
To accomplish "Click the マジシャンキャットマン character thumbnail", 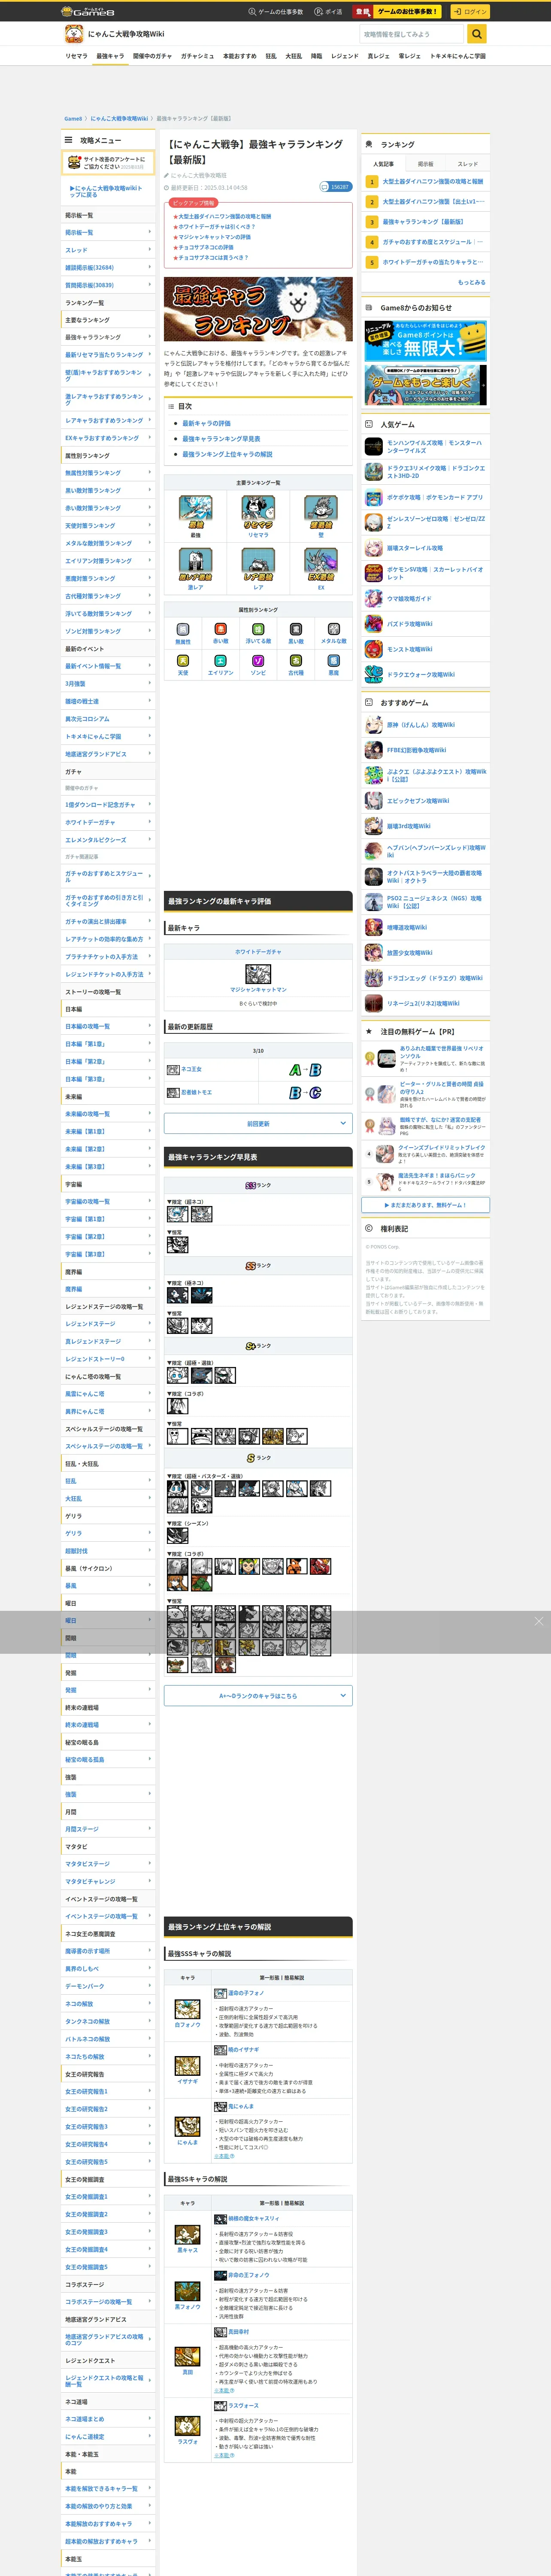I will [258, 974].
